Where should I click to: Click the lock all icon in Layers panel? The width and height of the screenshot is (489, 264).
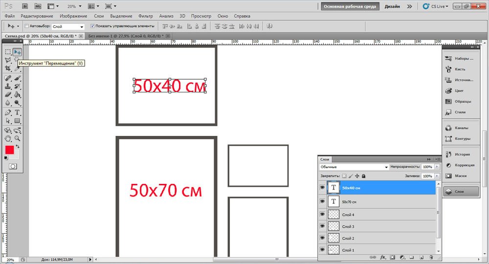364,176
